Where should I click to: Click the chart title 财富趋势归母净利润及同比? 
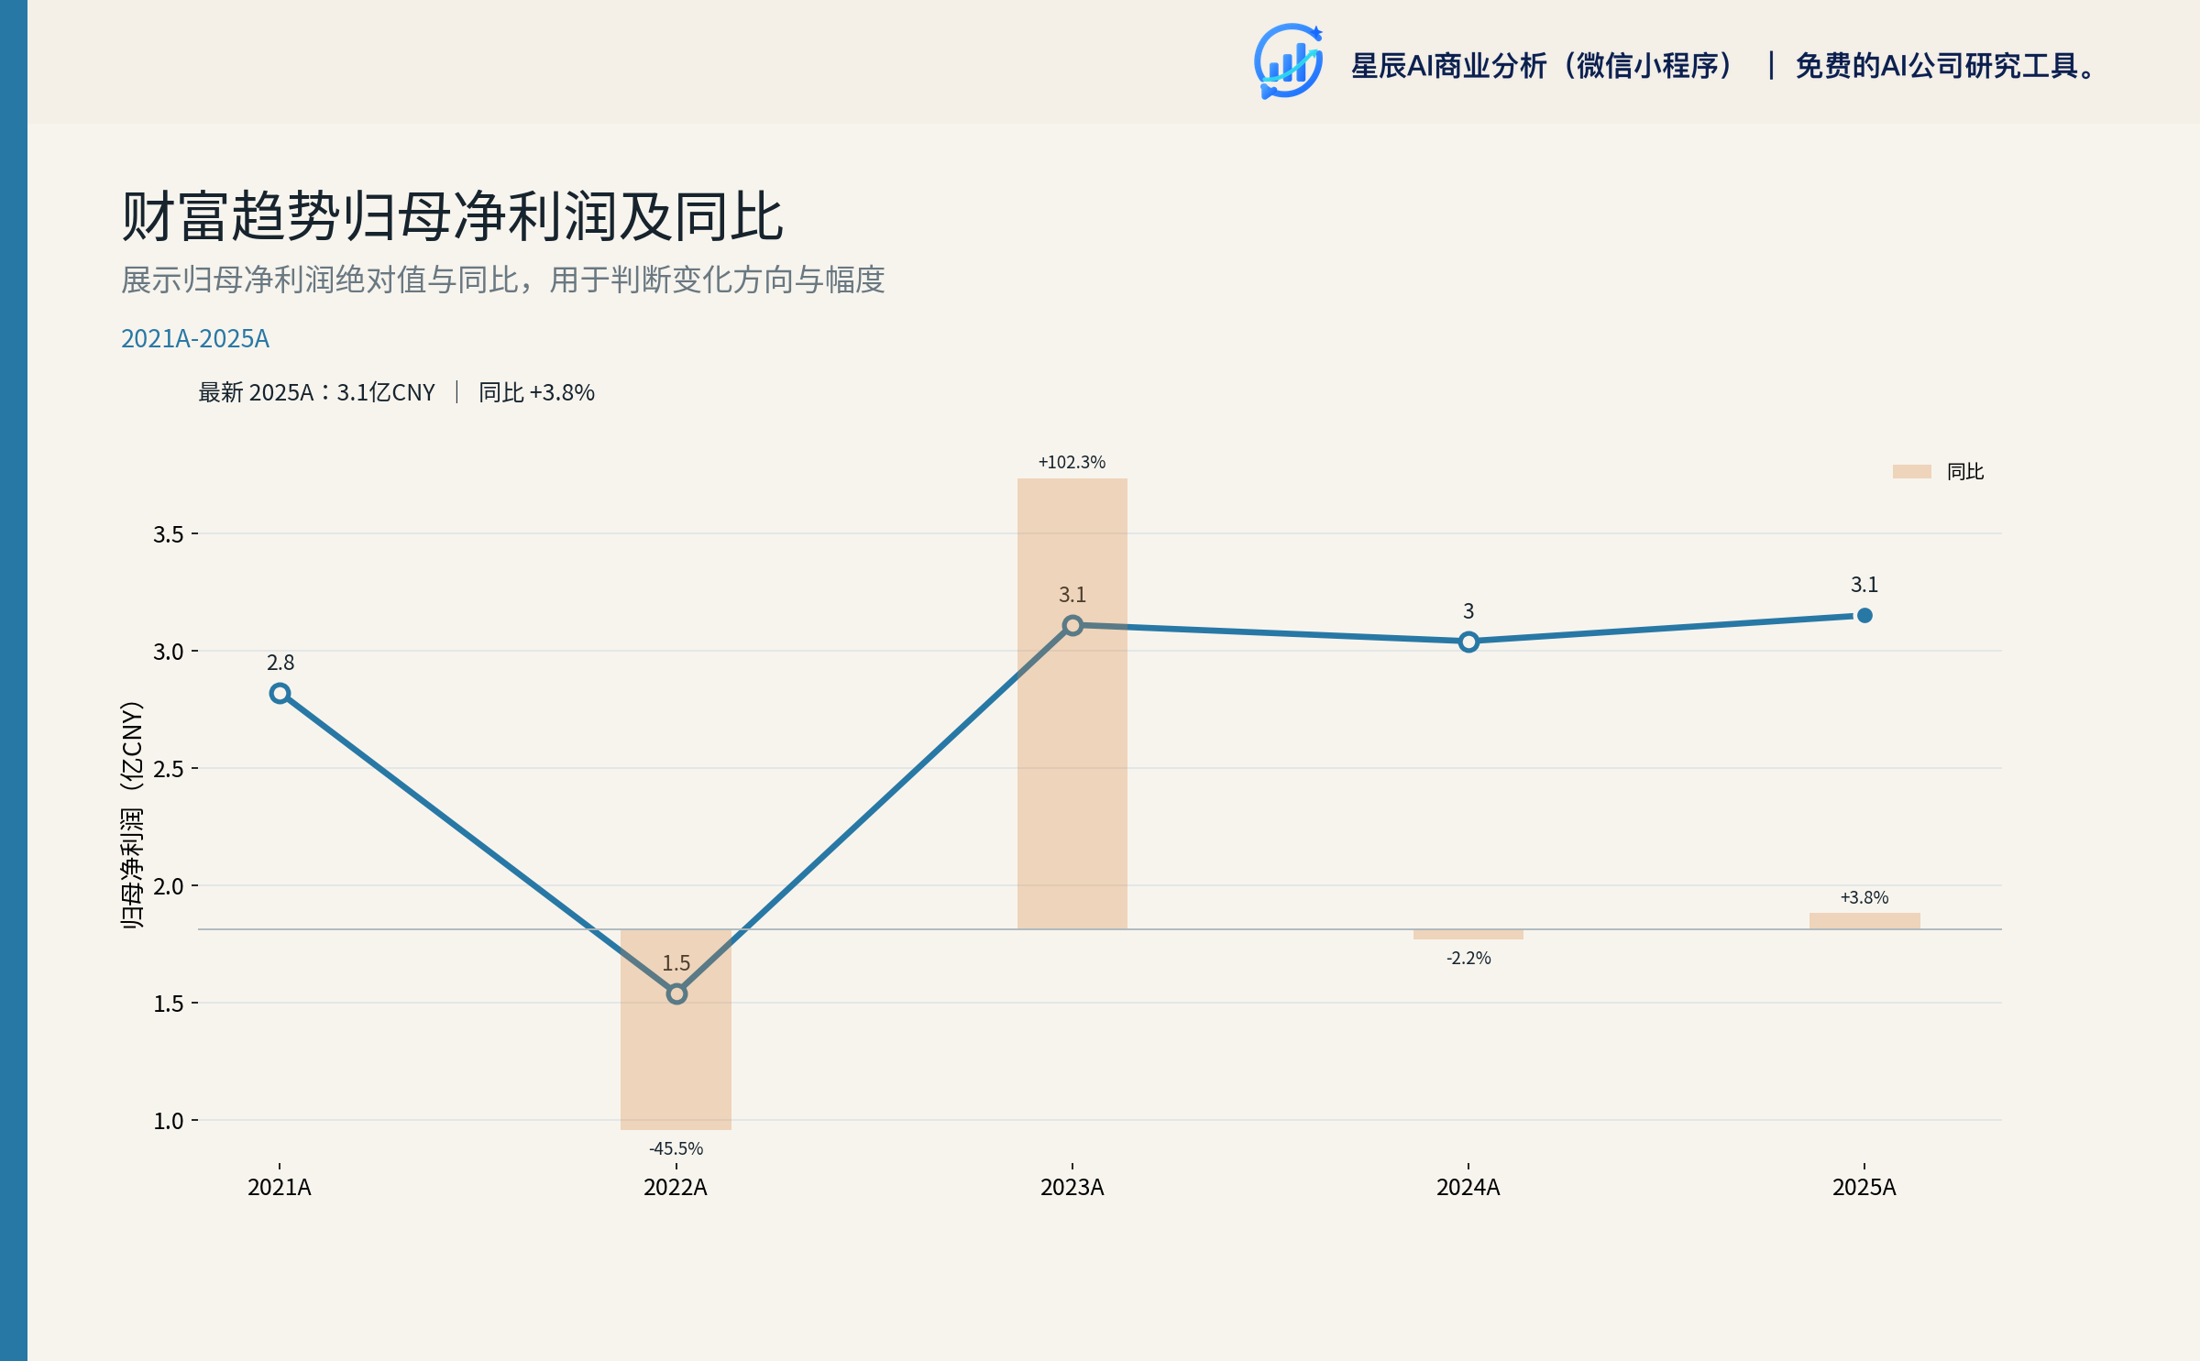pos(452,216)
